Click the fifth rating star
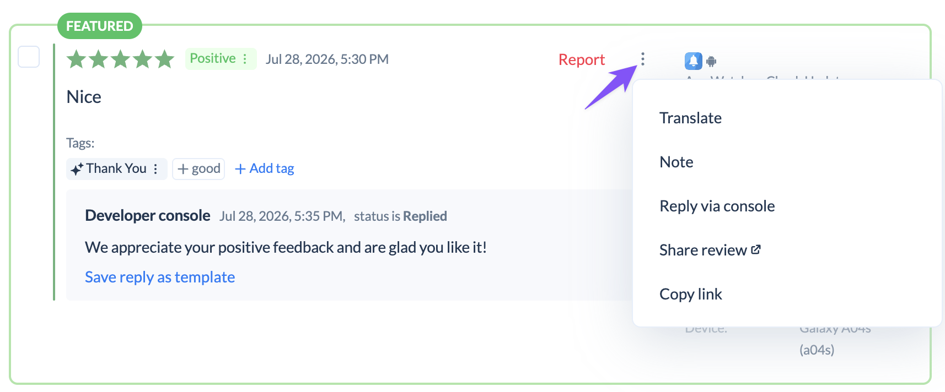Screen dimensions: 945x392 (x=164, y=59)
